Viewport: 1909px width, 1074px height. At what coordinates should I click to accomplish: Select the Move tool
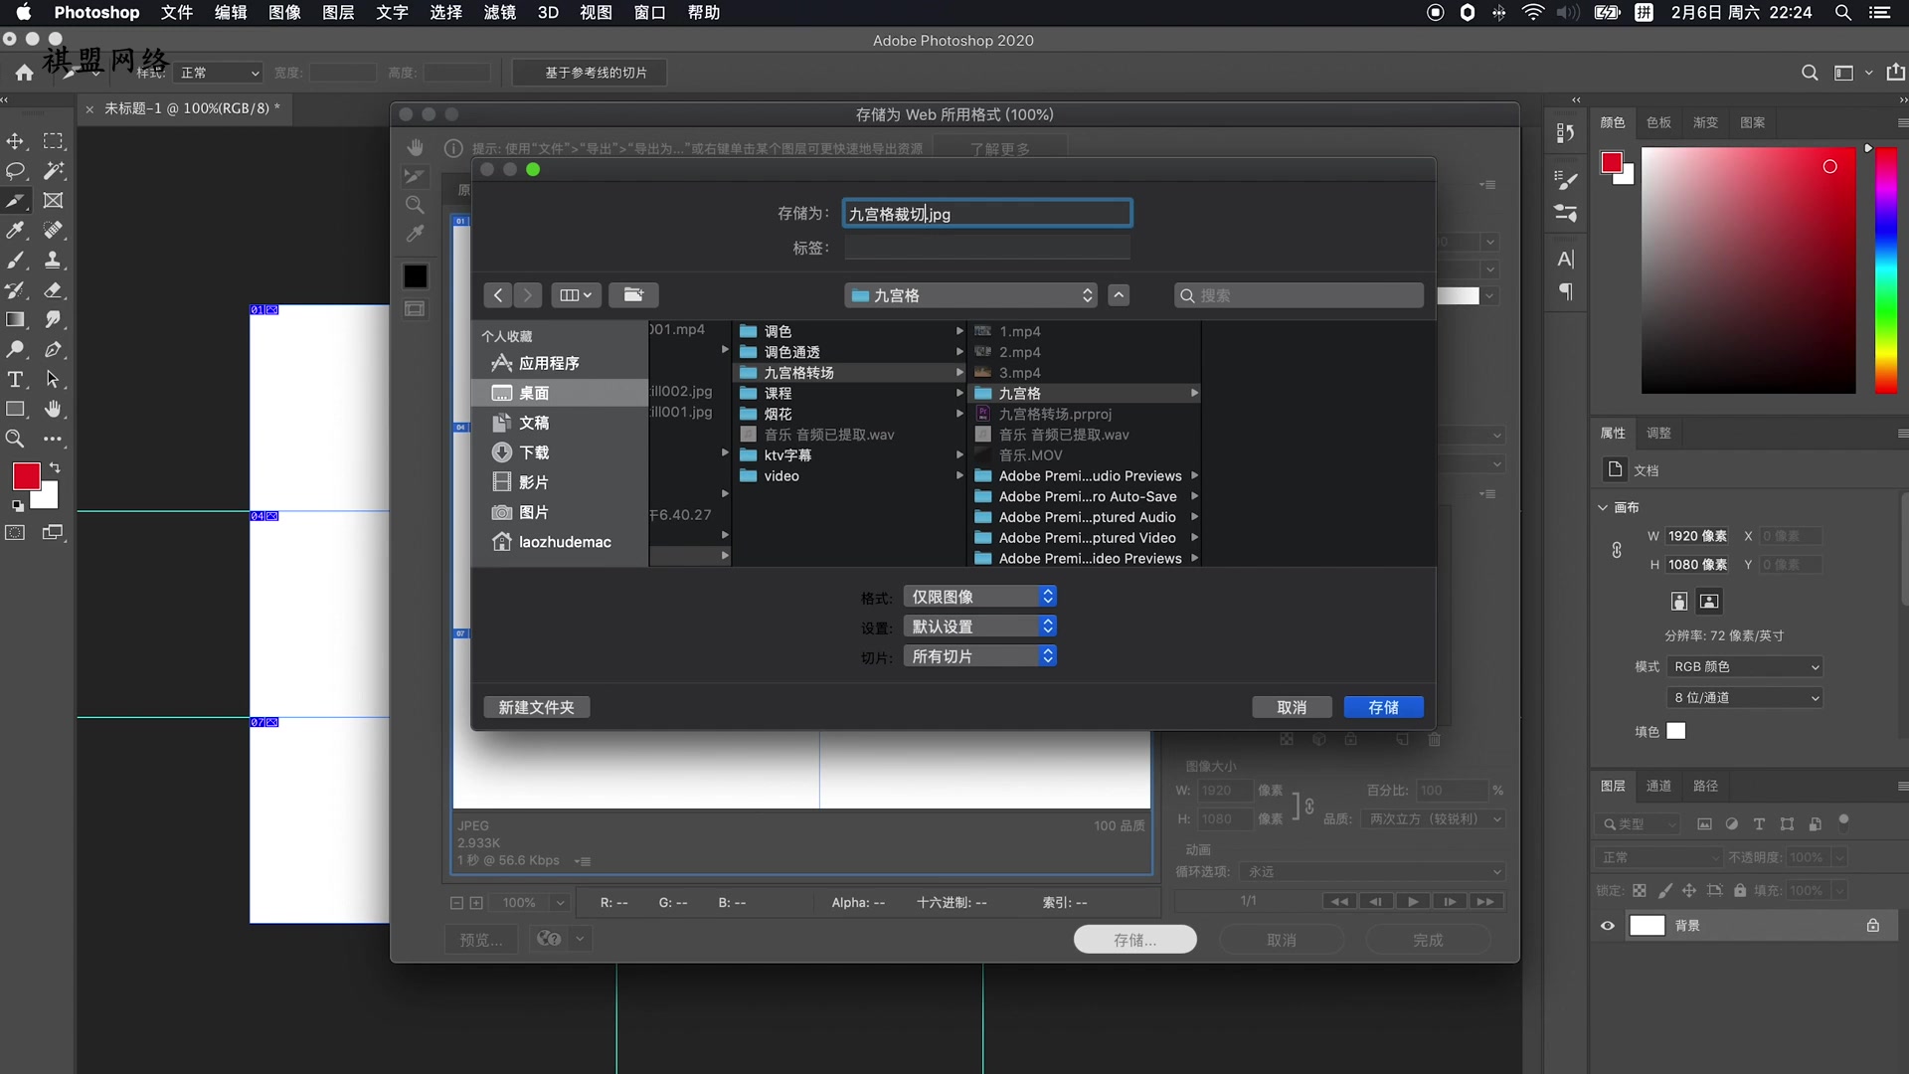pyautogui.click(x=16, y=141)
